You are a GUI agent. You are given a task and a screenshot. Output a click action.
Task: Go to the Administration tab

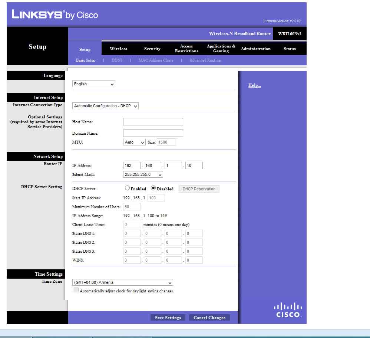(x=255, y=49)
